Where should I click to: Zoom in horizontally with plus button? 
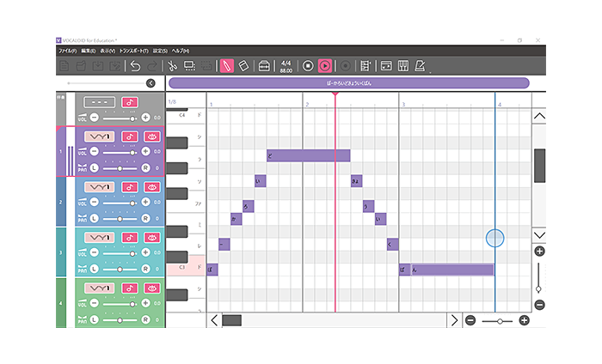(524, 320)
